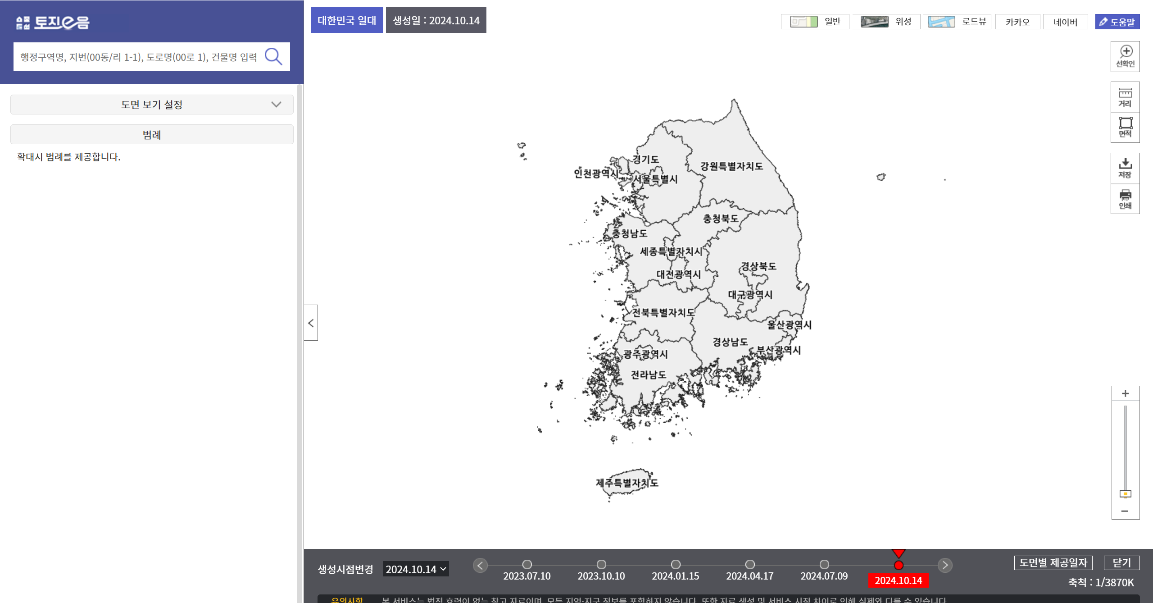
Task: Expand the 도면 보기 설정 panel
Action: (152, 105)
